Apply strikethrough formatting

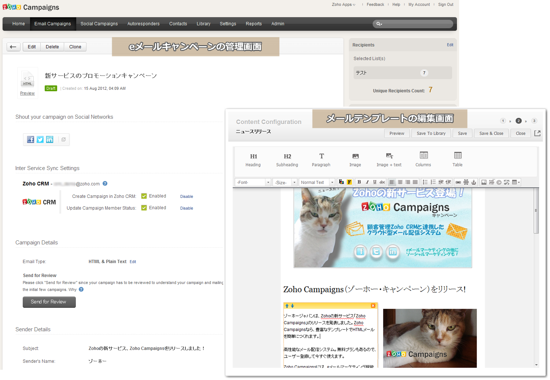(x=382, y=182)
